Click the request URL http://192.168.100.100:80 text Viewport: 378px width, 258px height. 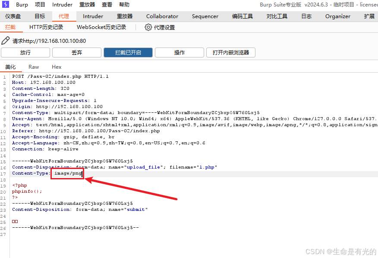point(54,41)
